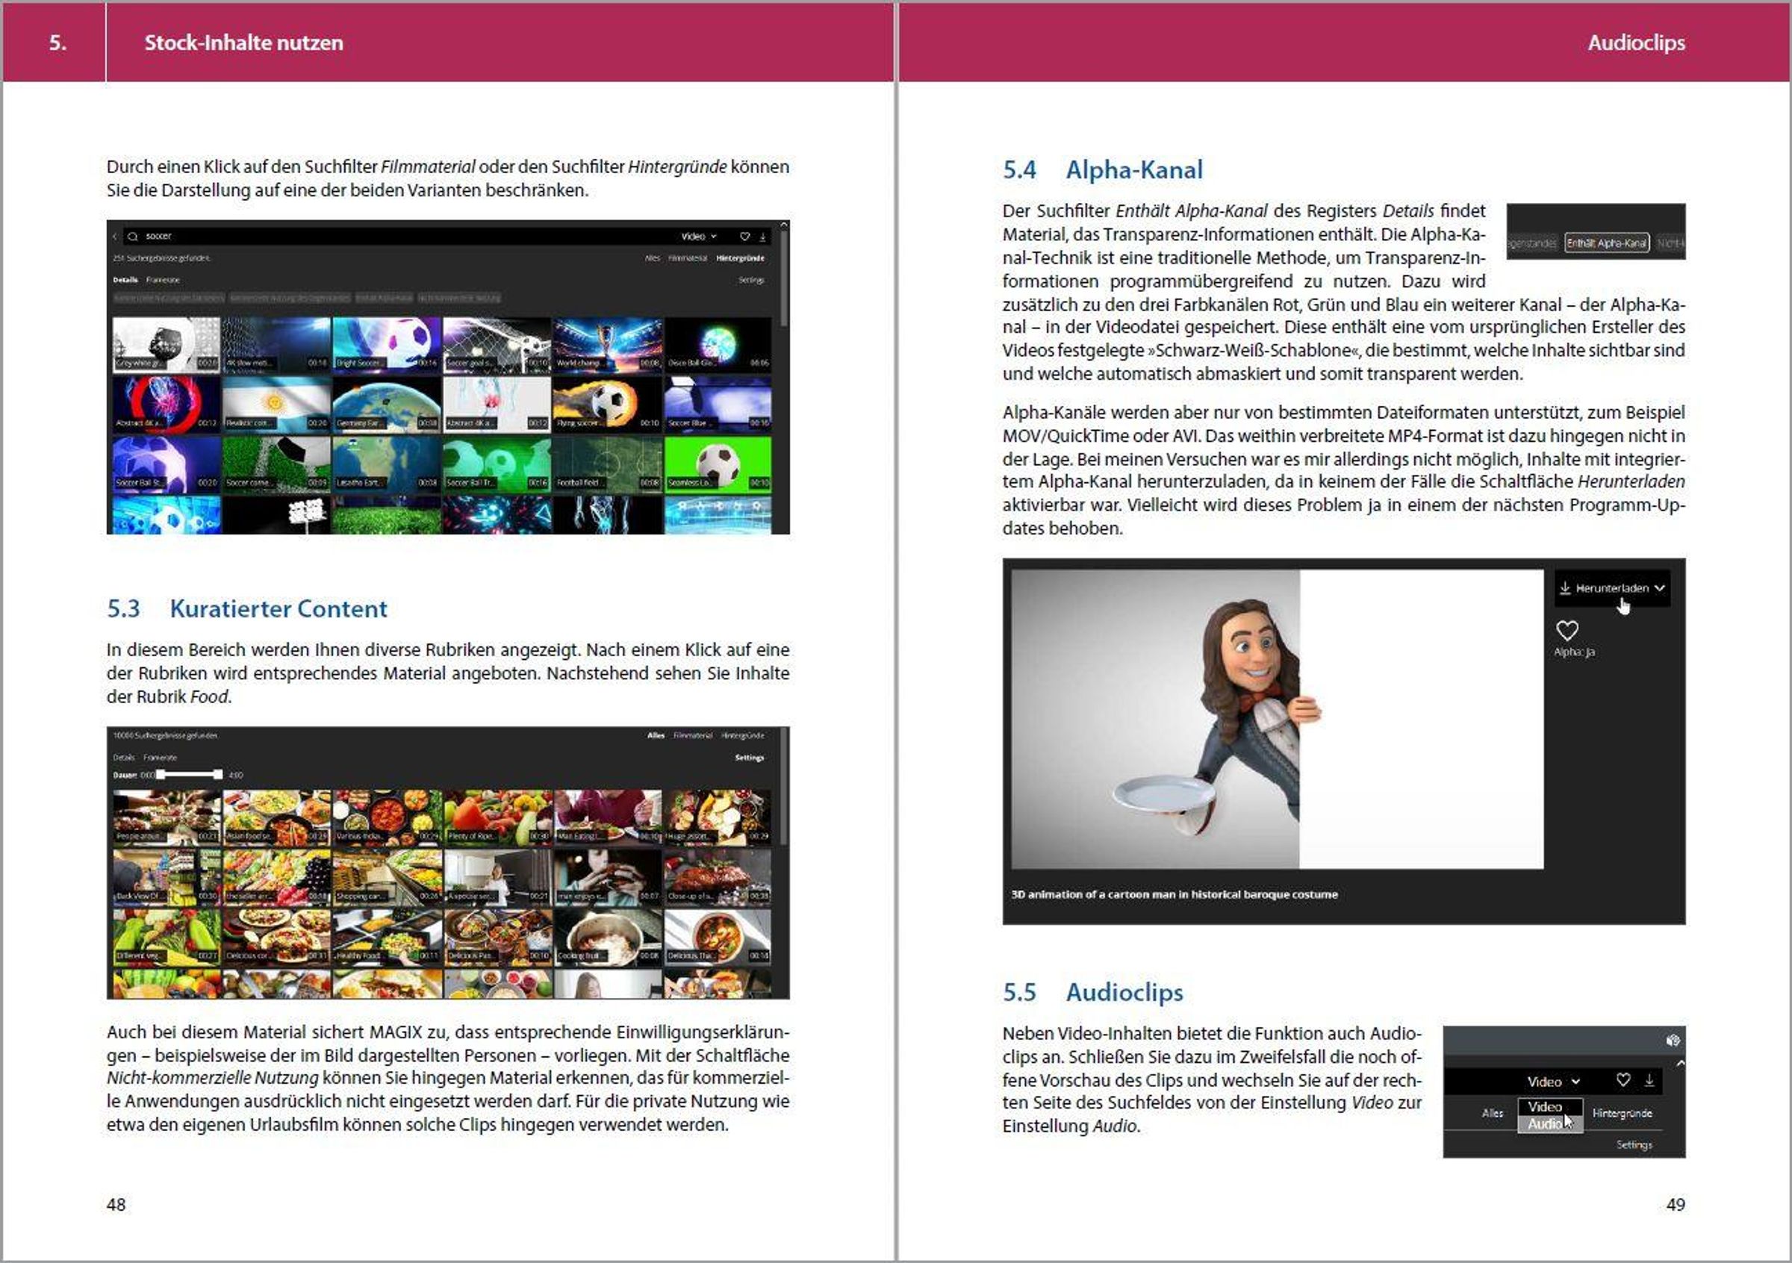Click Alles filter in Audioclips screenshot
1792x1263 pixels.
coord(1492,1113)
